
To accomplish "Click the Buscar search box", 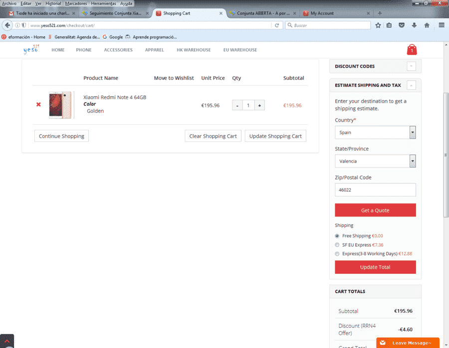I will (328, 25).
